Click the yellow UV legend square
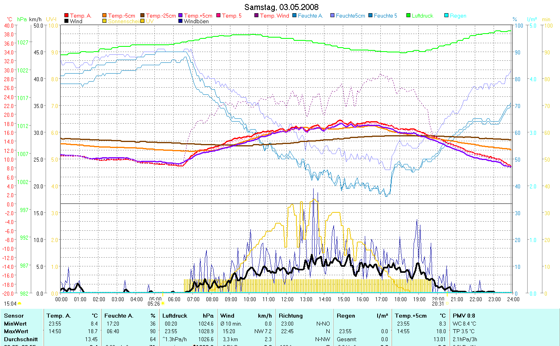560x346 pixels. pos(143,21)
